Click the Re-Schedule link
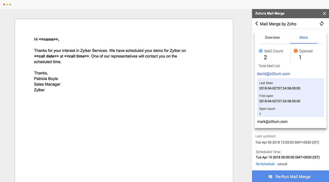Screen dimensions: 329x182 tap(265, 164)
